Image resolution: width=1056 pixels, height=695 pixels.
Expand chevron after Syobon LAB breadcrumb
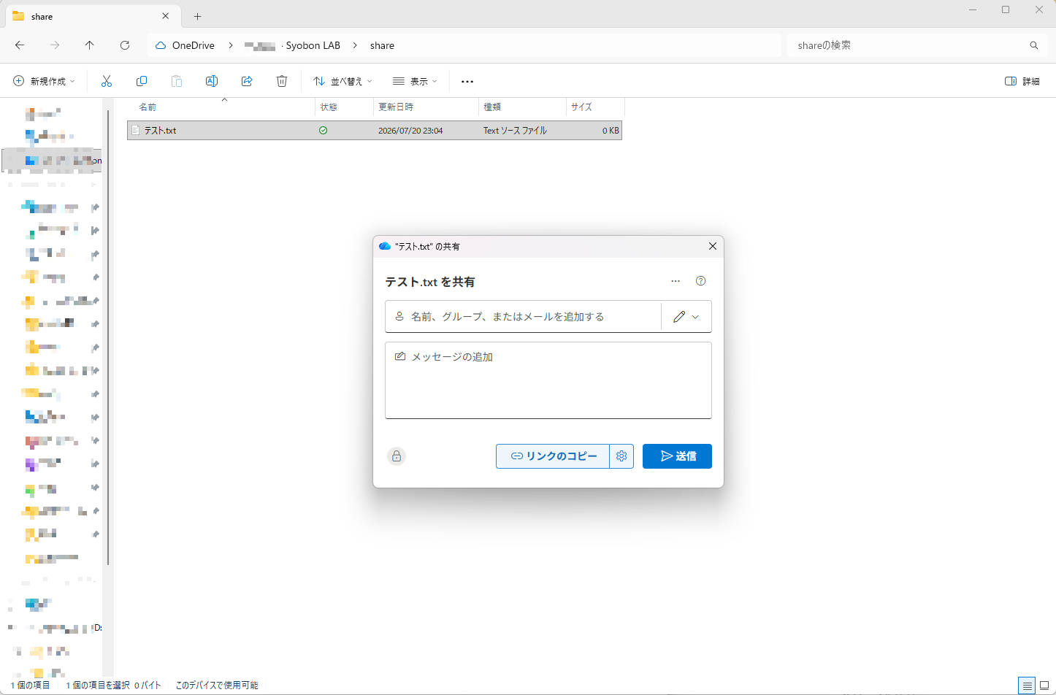click(355, 45)
